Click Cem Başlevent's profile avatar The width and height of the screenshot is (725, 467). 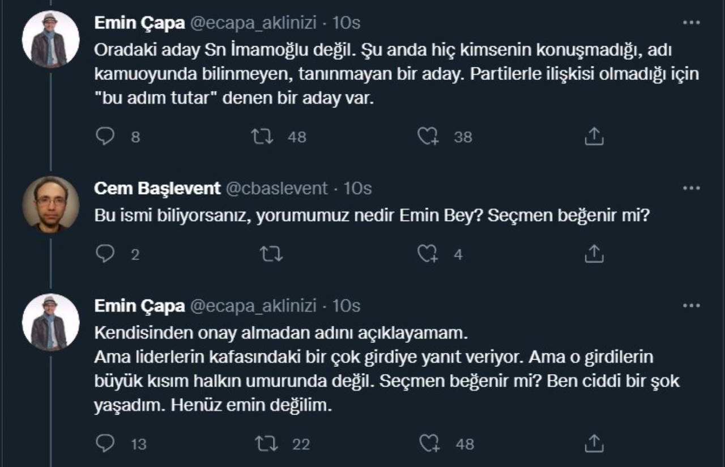coord(50,205)
